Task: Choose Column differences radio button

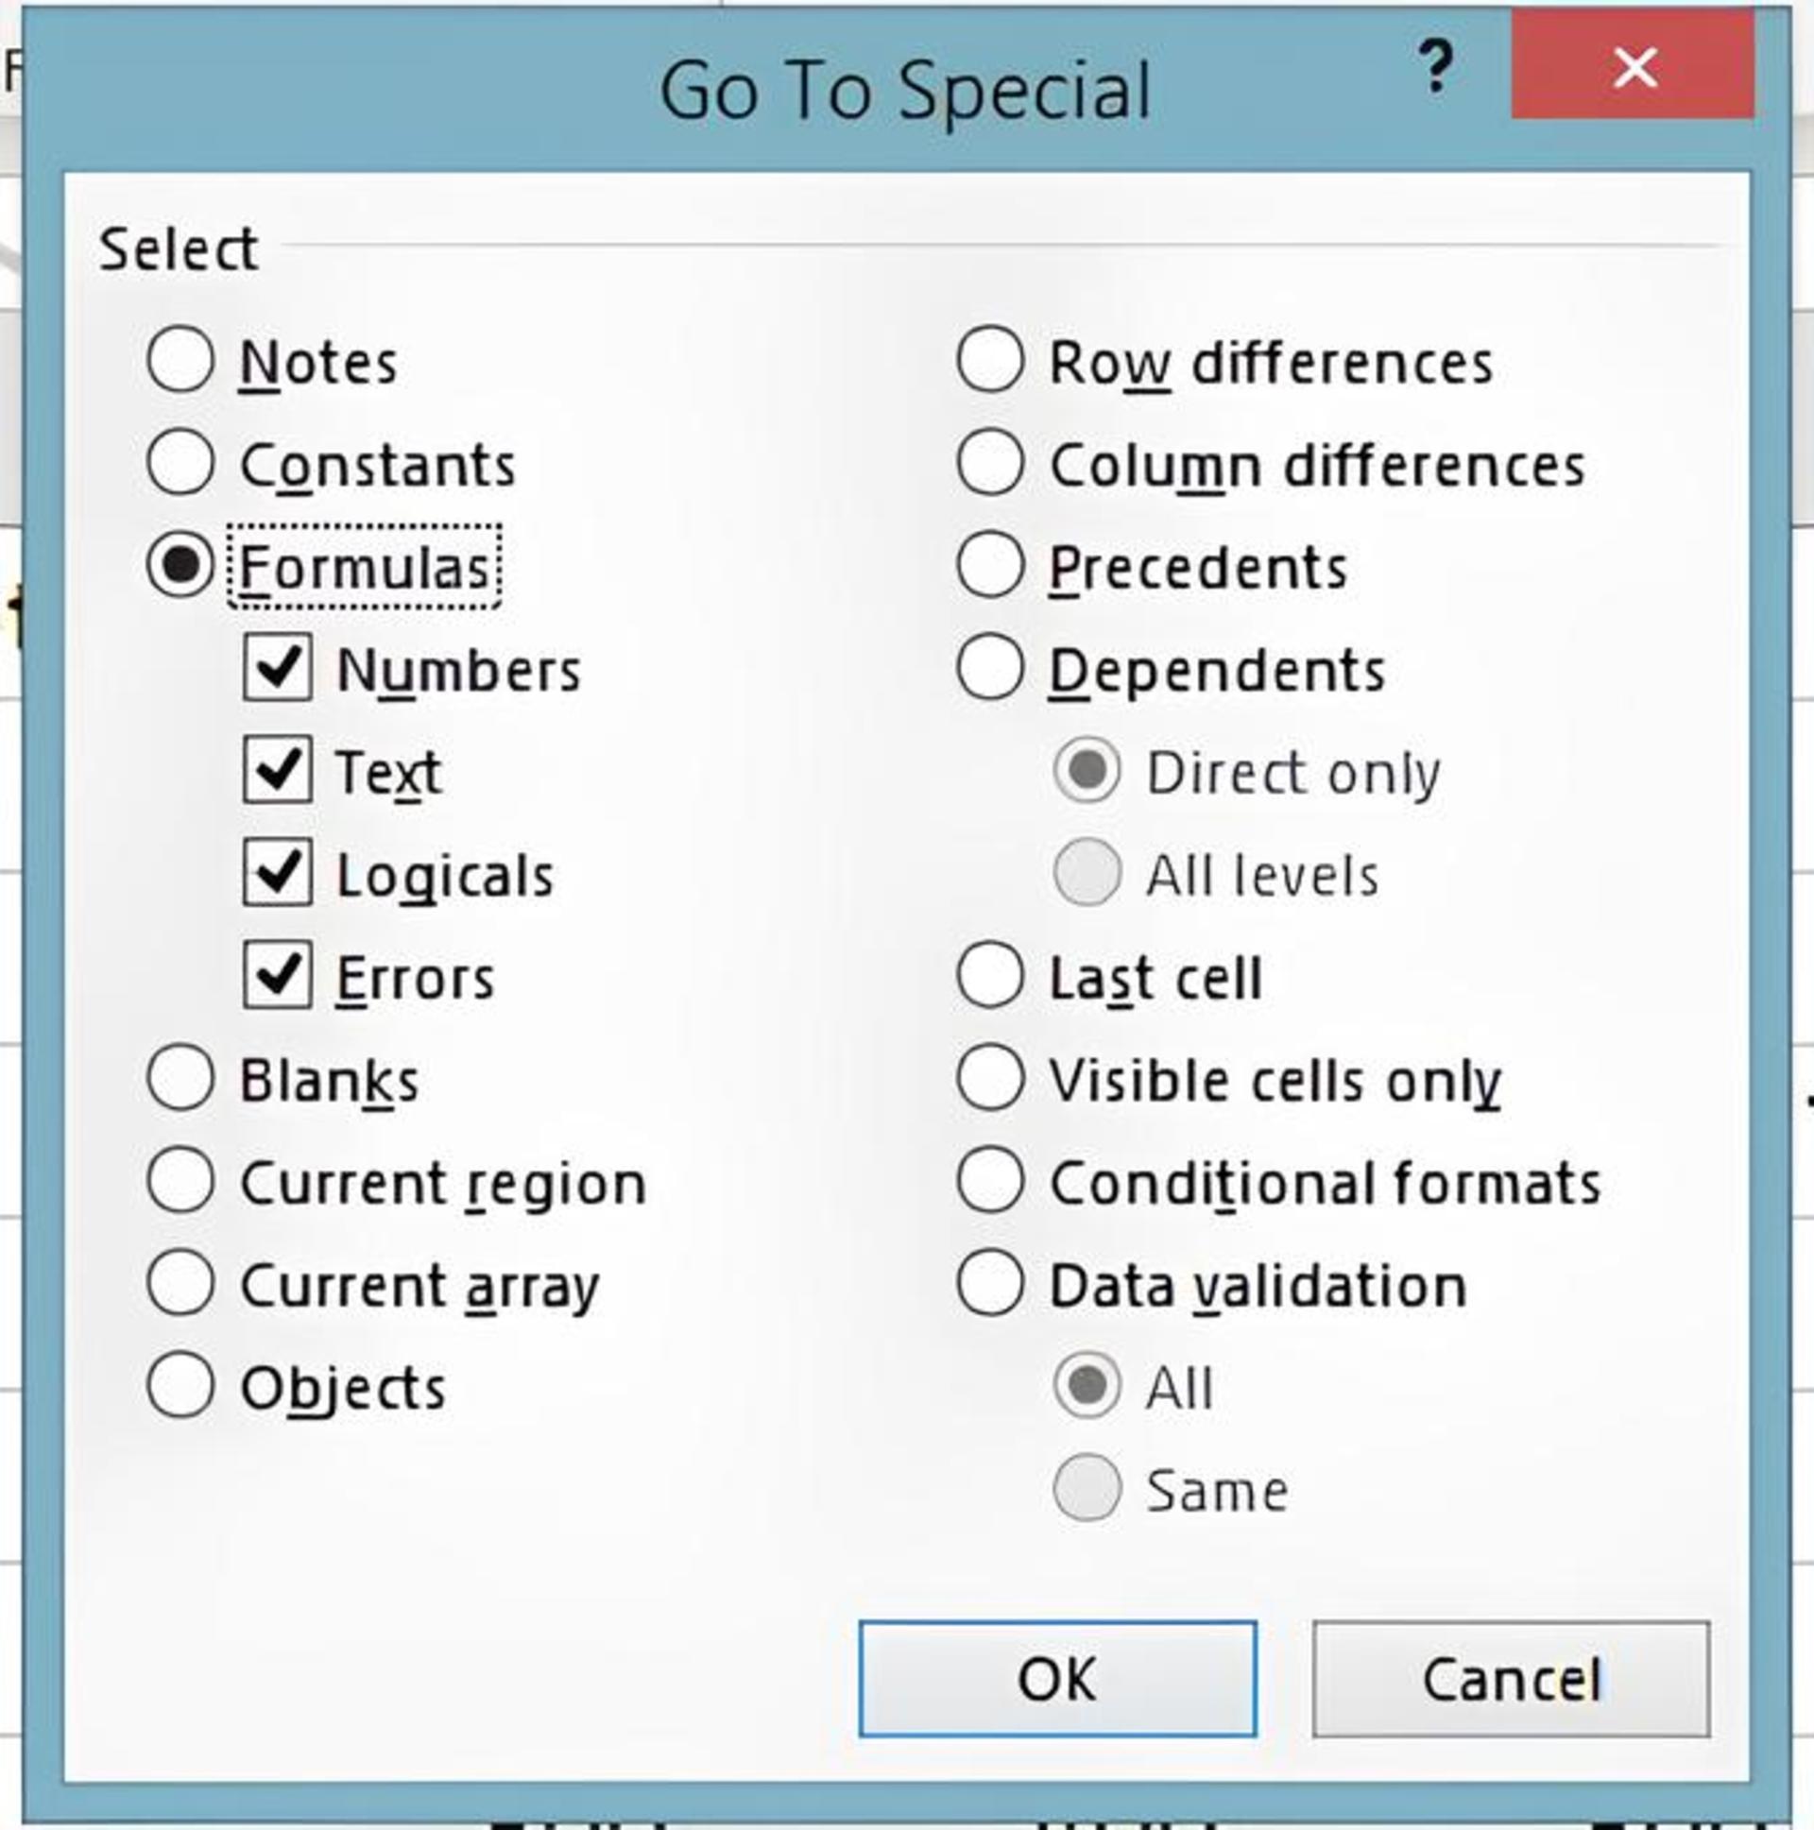Action: tap(991, 462)
